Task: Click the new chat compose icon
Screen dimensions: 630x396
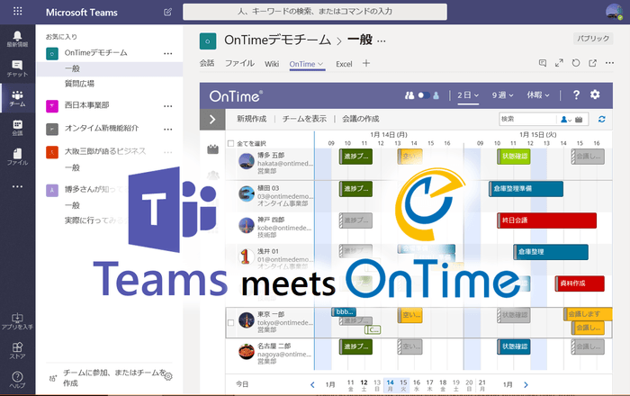Action: click(x=168, y=13)
